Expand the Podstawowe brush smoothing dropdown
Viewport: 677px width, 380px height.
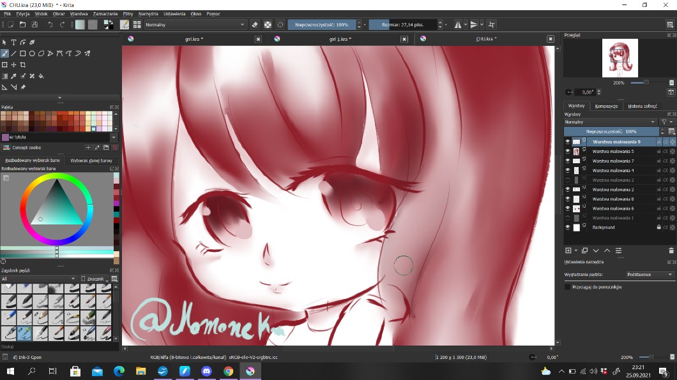coord(650,275)
